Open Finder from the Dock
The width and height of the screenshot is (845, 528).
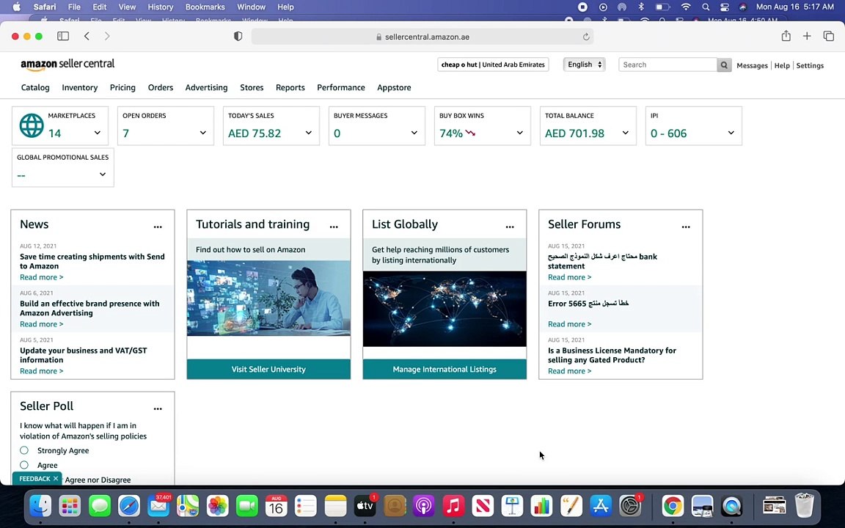click(x=40, y=506)
